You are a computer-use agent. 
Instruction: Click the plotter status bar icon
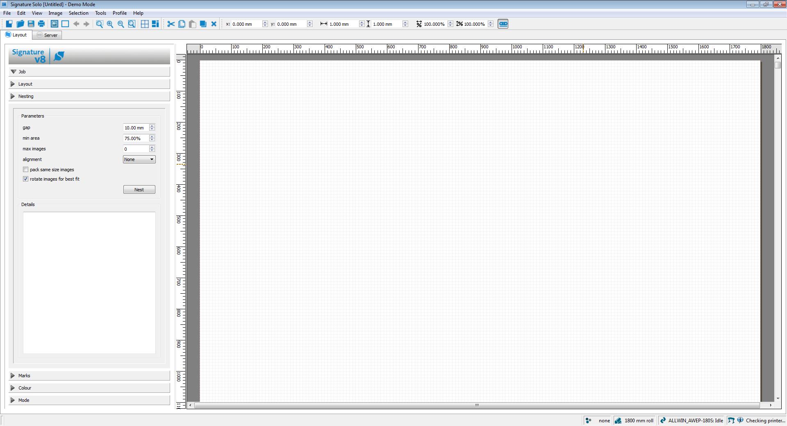pos(731,420)
